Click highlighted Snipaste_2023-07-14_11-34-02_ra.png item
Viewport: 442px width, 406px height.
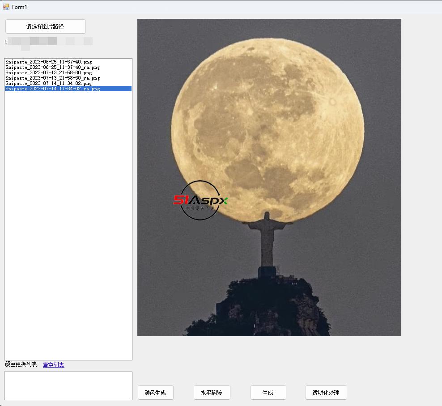pyautogui.click(x=52, y=89)
